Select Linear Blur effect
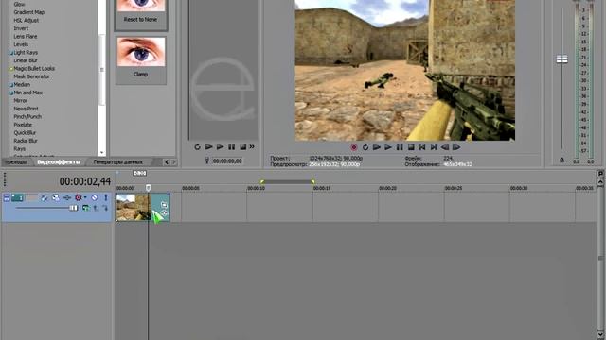This screenshot has width=606, height=340. (26, 60)
